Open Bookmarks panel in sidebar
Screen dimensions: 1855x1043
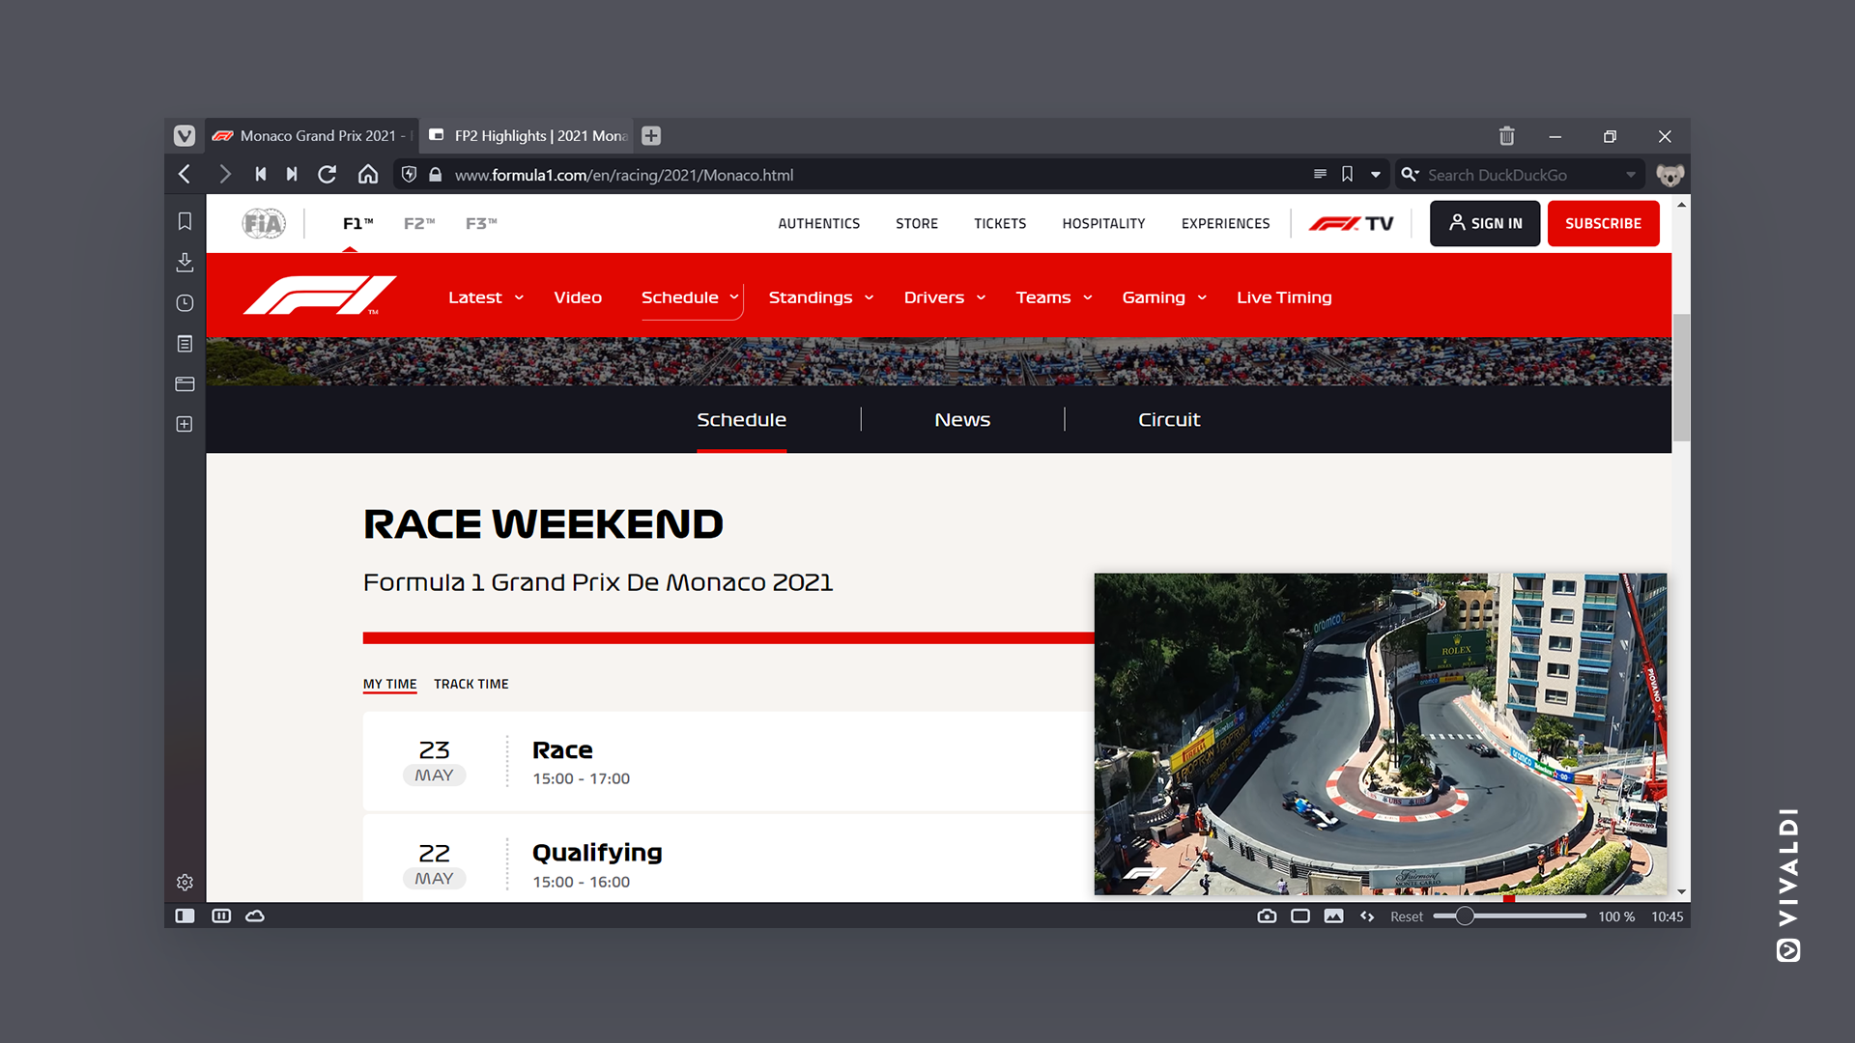click(185, 222)
